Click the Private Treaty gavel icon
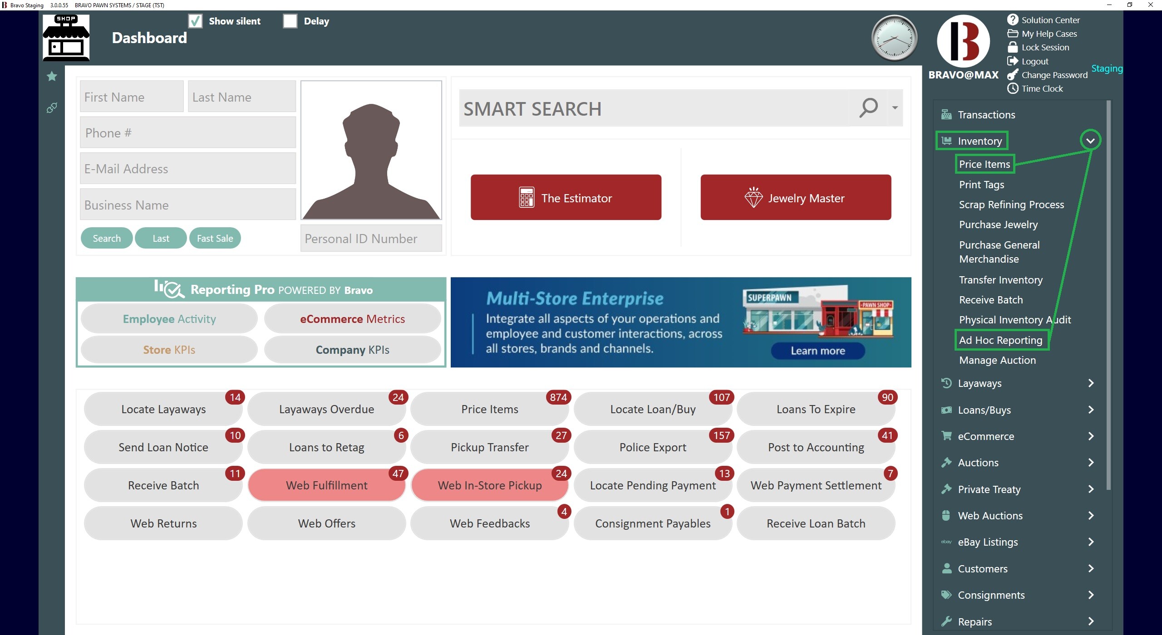 tap(946, 489)
